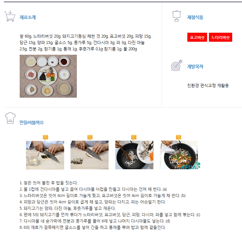This screenshot has height=237, width=242.
Task: Open step photo of slicing kelp with knife
Action: 45,155
